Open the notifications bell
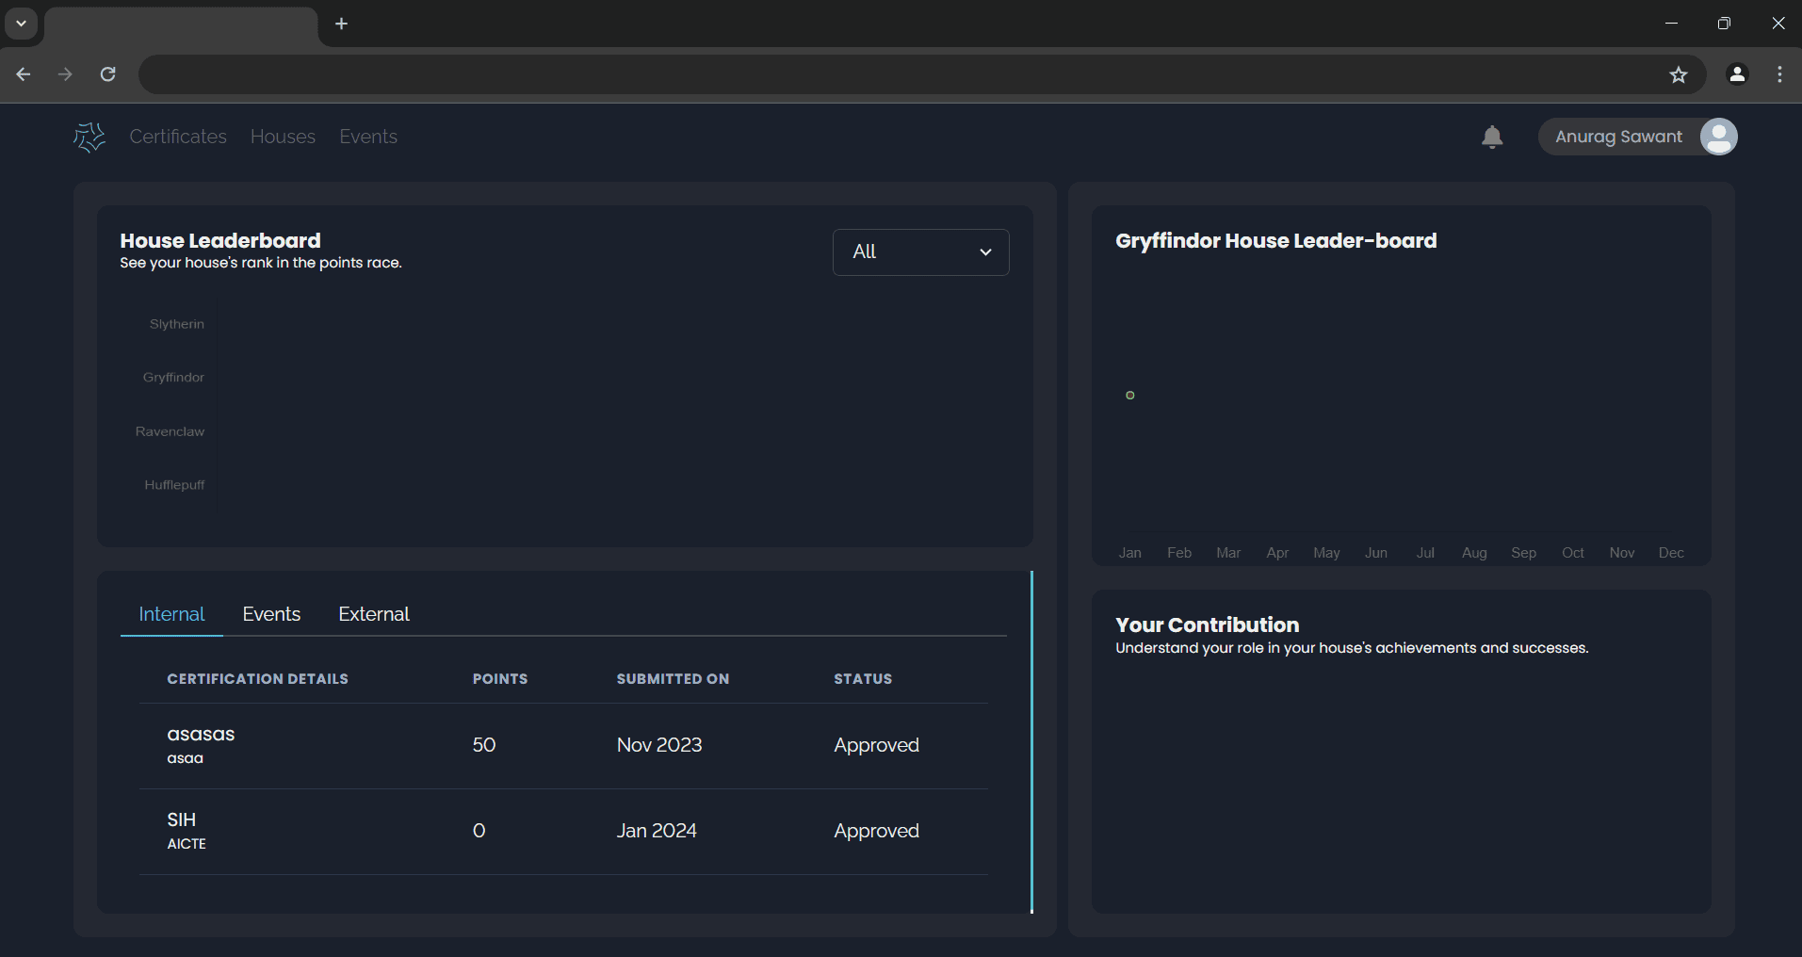This screenshot has height=957, width=1802. click(1491, 138)
